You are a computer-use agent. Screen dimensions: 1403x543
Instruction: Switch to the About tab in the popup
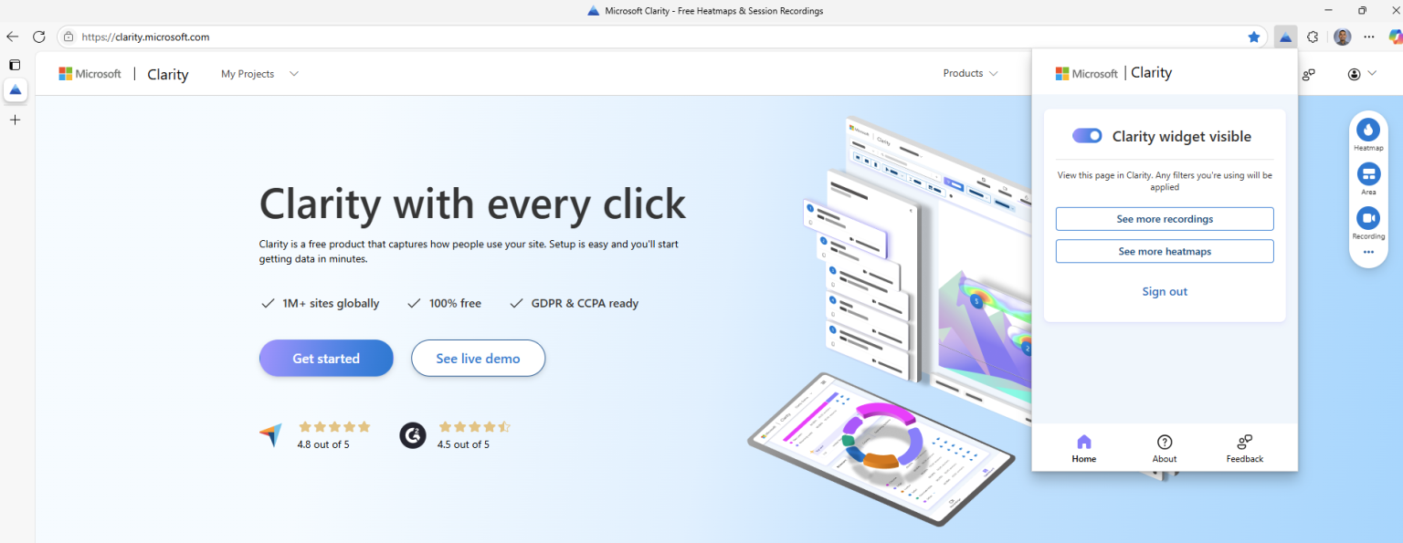[1164, 447]
